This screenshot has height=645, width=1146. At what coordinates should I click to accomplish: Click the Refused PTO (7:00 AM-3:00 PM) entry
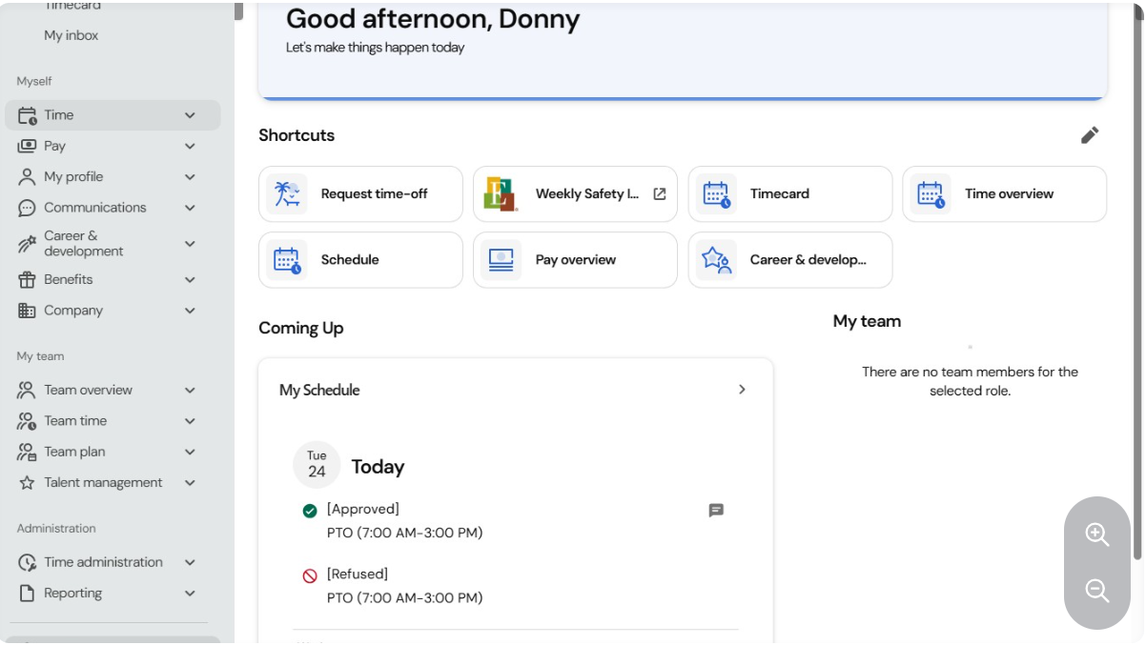[x=404, y=598]
